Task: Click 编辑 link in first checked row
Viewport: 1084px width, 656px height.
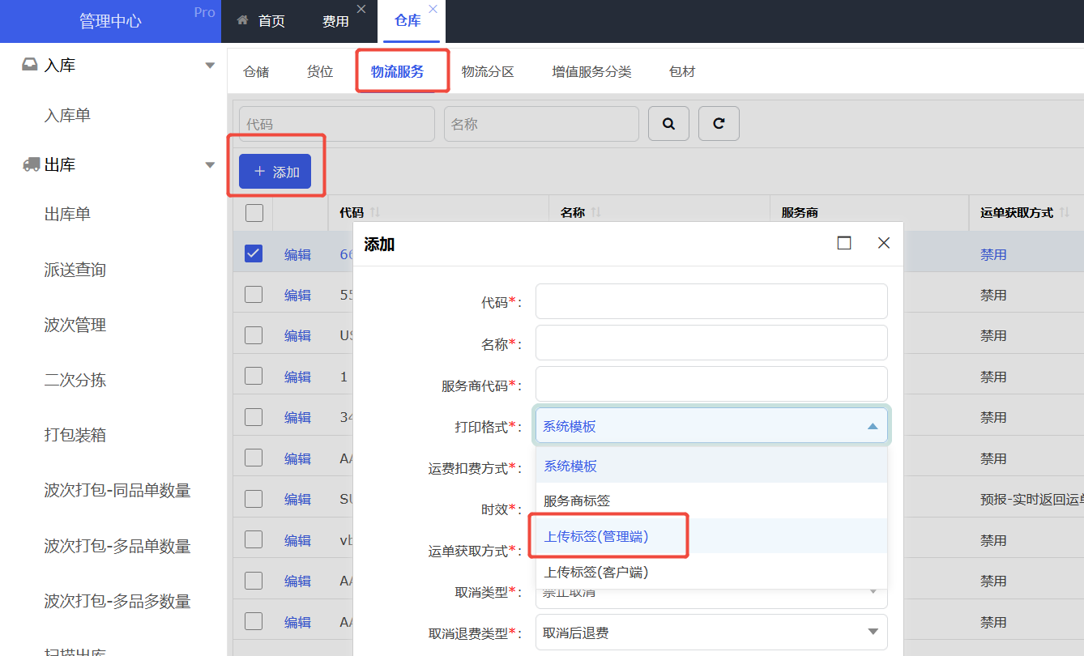Action: [x=297, y=254]
